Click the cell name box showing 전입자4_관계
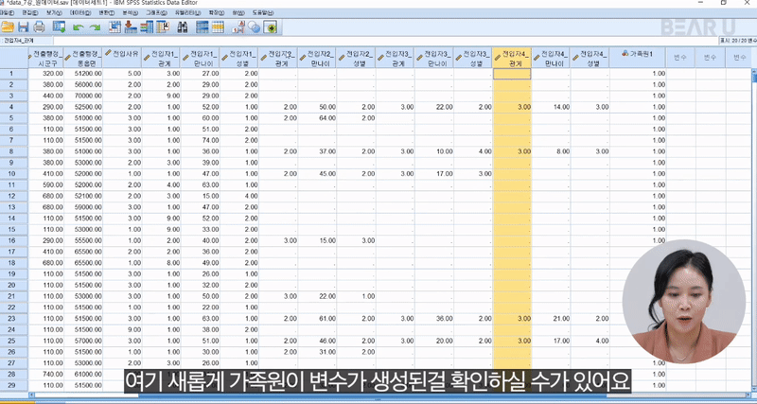Viewport: 757px width, 404px height. (26, 41)
